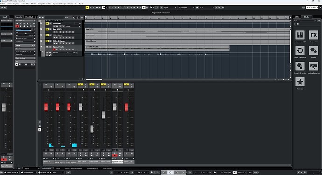Viewport: 322px width, 175px height.
Task: Toggle Record Enable on Spanish Guitar track
Action: coord(54,49)
